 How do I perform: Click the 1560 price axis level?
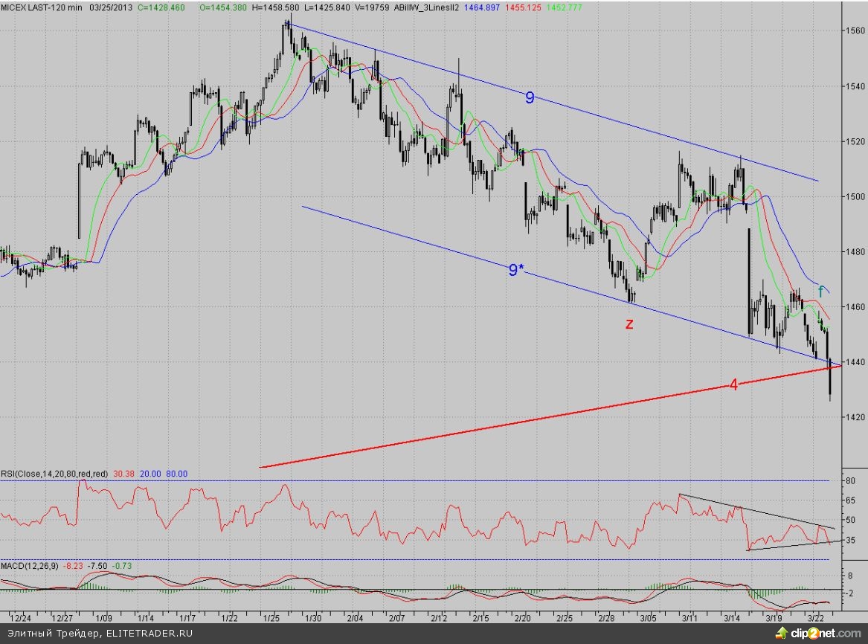click(x=855, y=30)
